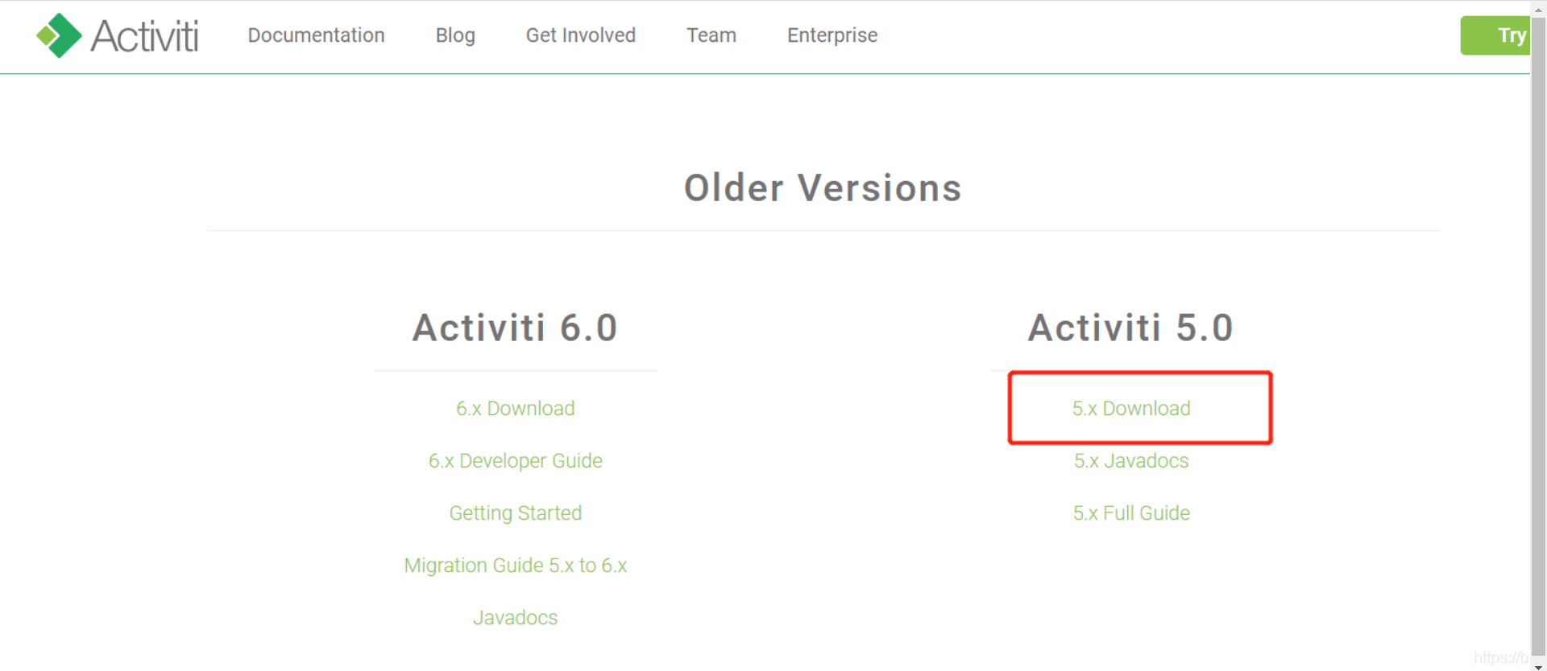Open the Team page
Screen dimensions: 1547x671
(x=711, y=35)
